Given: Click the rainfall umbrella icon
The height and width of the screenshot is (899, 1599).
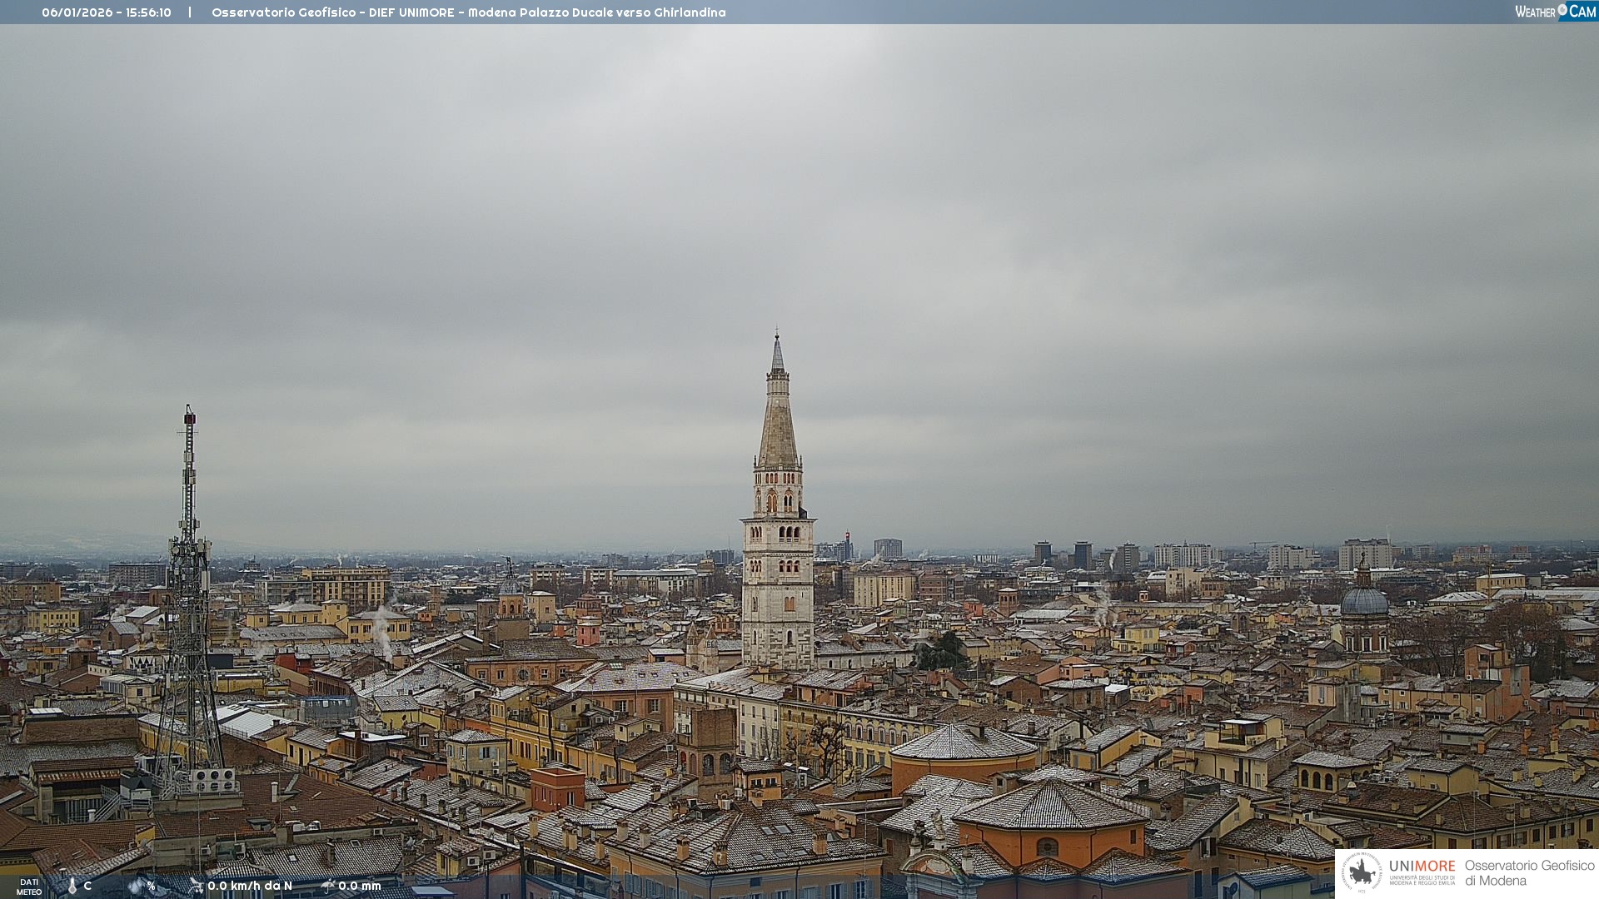Looking at the screenshot, I should 327,886.
